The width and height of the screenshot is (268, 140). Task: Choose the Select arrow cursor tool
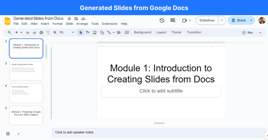point(81,32)
